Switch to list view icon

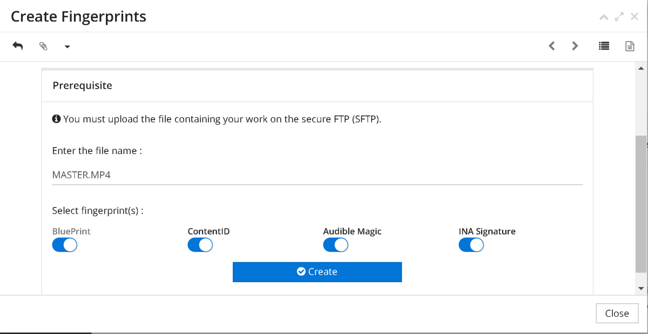pyautogui.click(x=604, y=46)
